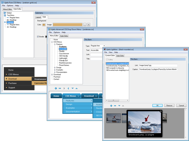
Task: Click move down arrow icon in Drop Down Menu window
Action: pyautogui.click(x=72, y=88)
